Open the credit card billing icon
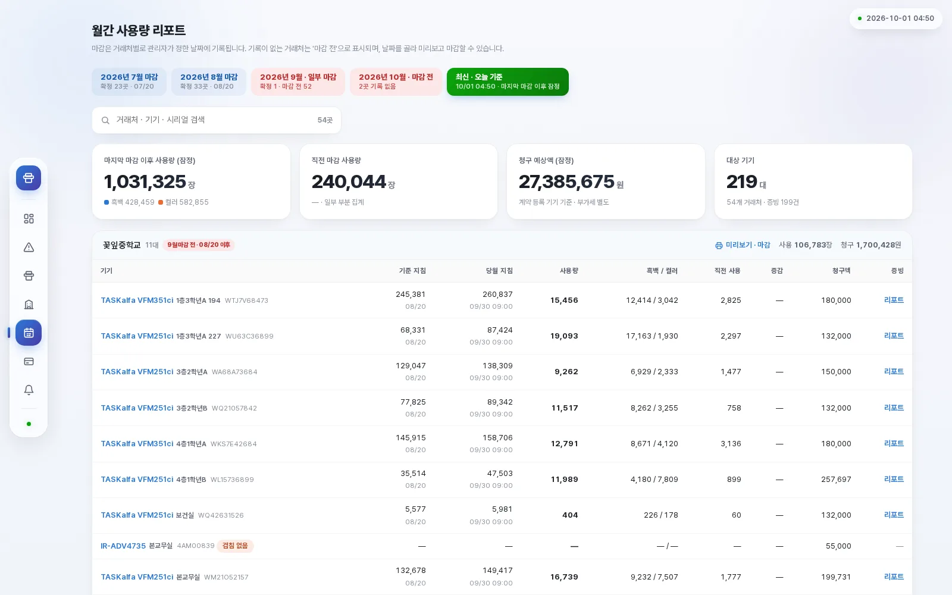 29,362
